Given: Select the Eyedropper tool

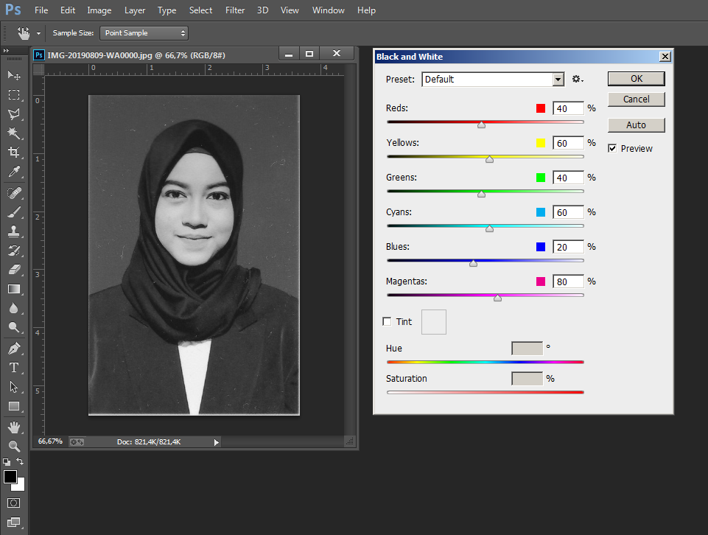Looking at the screenshot, I should [14, 172].
